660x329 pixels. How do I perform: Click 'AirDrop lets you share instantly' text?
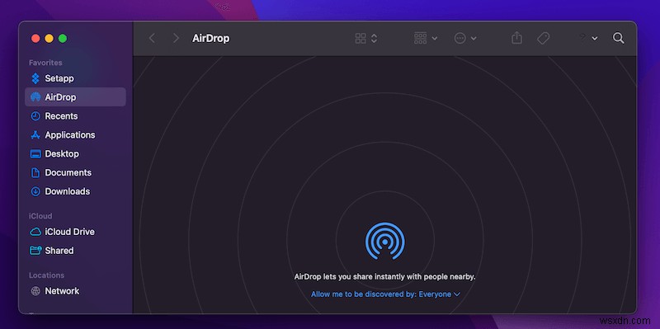[x=384, y=277]
